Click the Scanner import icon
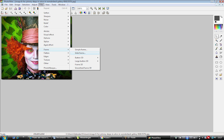 point(20,9)
